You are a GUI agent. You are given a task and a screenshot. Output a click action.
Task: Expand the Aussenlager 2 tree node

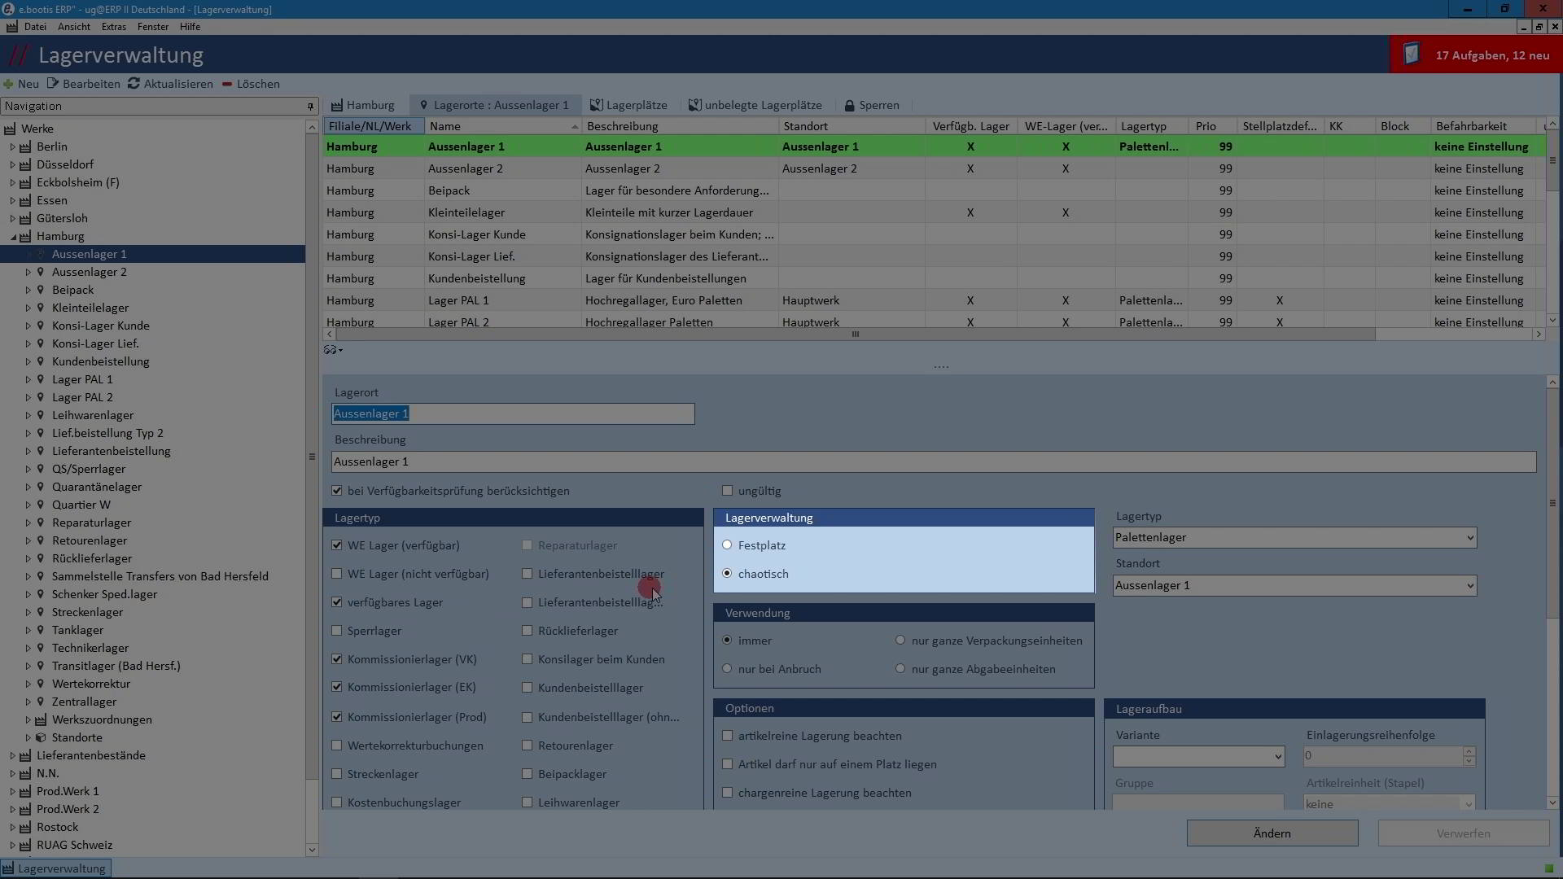tap(28, 272)
